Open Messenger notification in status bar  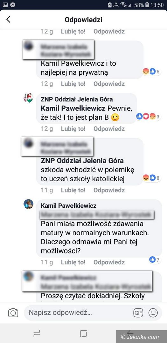click(x=13, y=4)
